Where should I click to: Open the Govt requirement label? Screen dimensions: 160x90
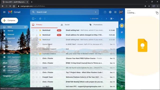click(x=14, y=57)
